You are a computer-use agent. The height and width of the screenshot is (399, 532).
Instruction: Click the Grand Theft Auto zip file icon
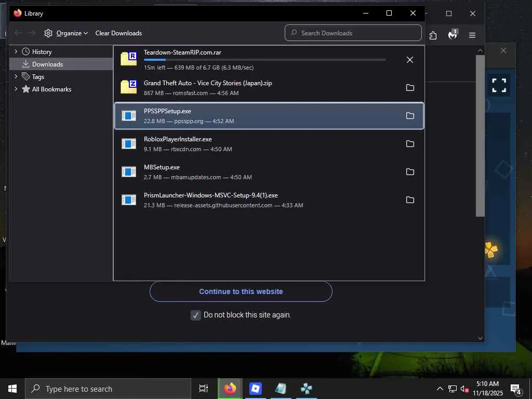pyautogui.click(x=129, y=87)
